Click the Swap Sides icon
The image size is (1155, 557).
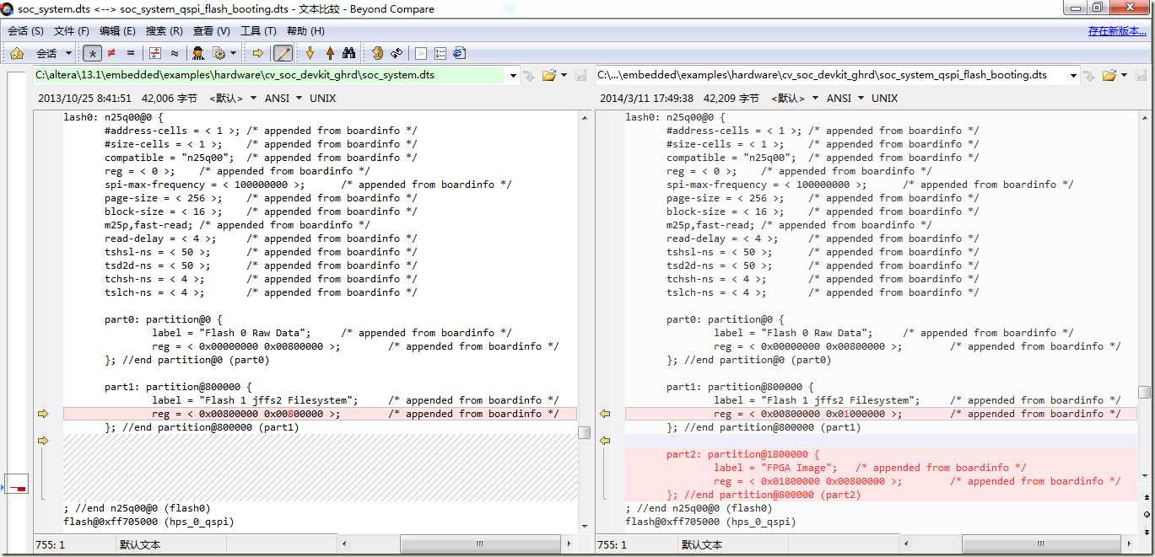[x=378, y=53]
